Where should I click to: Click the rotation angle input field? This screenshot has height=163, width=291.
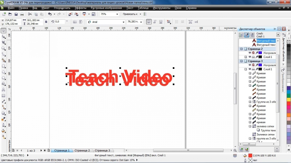pos(60,22)
